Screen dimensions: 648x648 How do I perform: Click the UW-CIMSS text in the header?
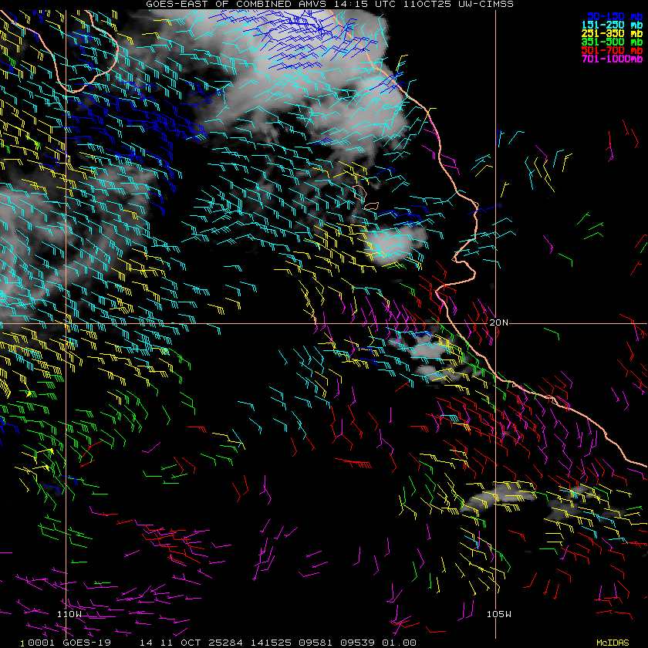point(473,4)
